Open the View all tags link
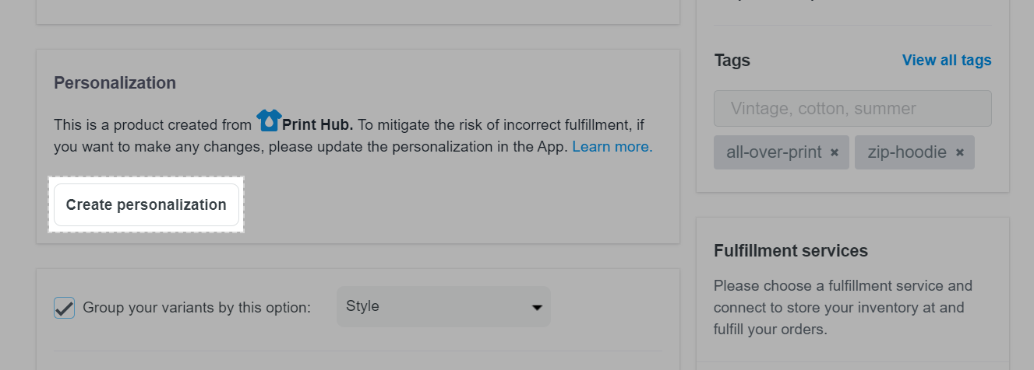This screenshot has width=1034, height=370. click(x=947, y=60)
